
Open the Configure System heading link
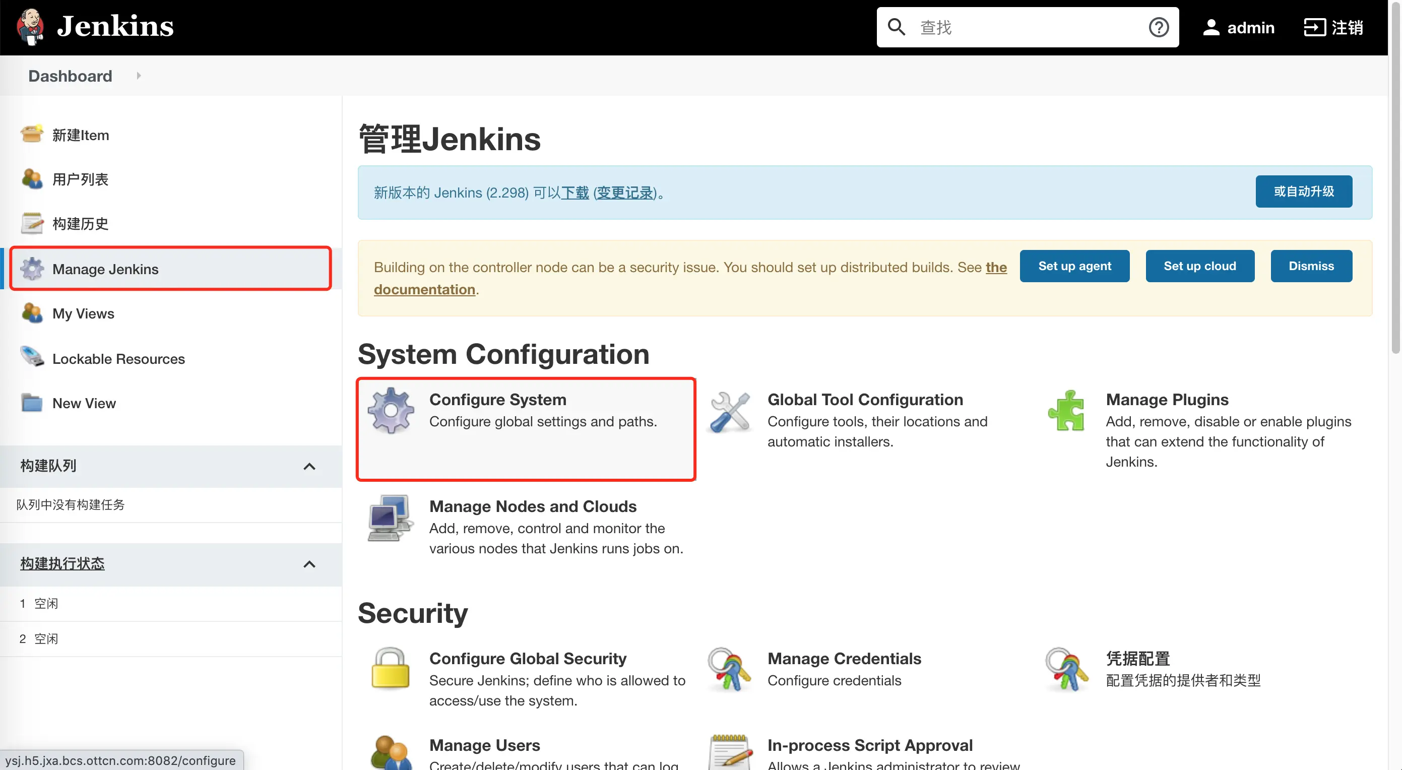[497, 399]
